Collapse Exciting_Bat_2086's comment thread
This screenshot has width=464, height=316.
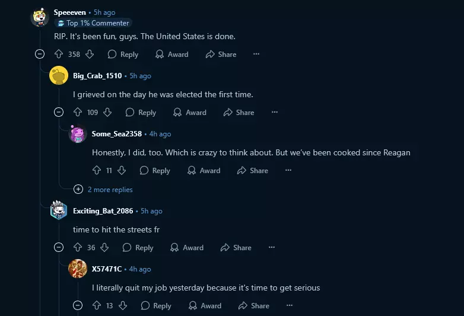pos(59,247)
